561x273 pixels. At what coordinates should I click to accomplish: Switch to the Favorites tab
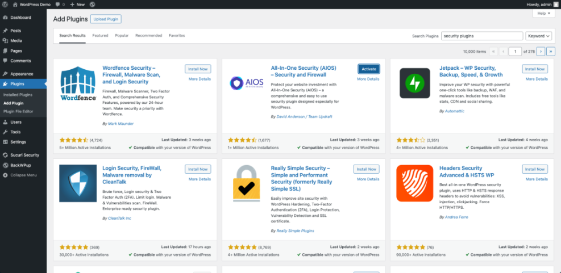(177, 36)
